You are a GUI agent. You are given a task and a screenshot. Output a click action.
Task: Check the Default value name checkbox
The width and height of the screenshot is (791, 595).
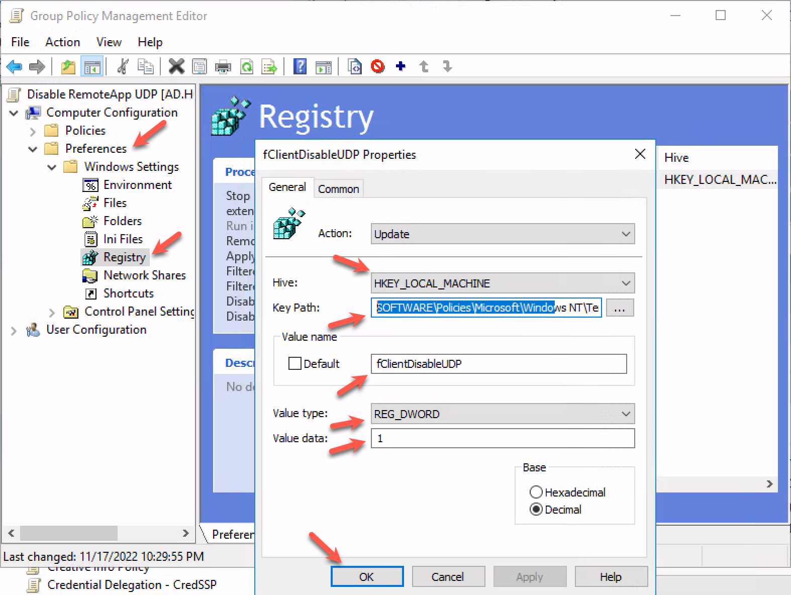tap(295, 363)
